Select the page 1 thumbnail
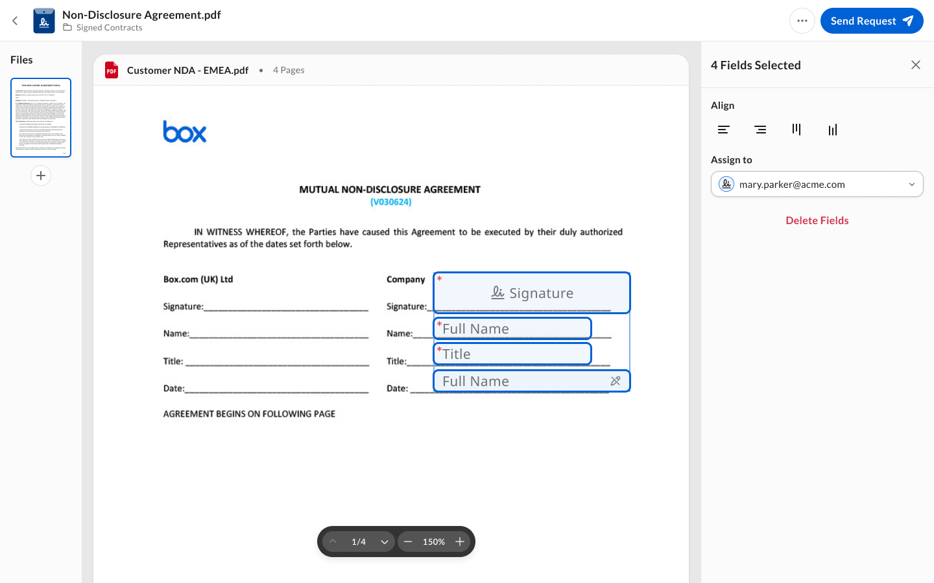 coord(41,118)
